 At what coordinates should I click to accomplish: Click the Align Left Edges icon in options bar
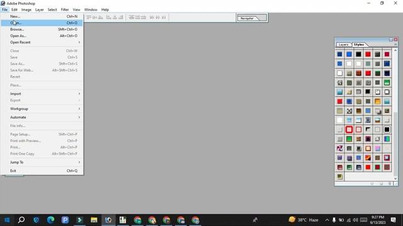(108, 17)
